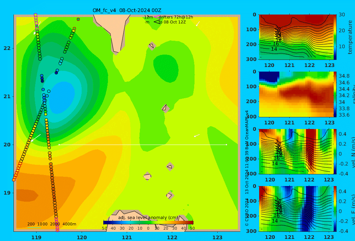Click the magenta drifter arrow in the legend

coord(157,17)
